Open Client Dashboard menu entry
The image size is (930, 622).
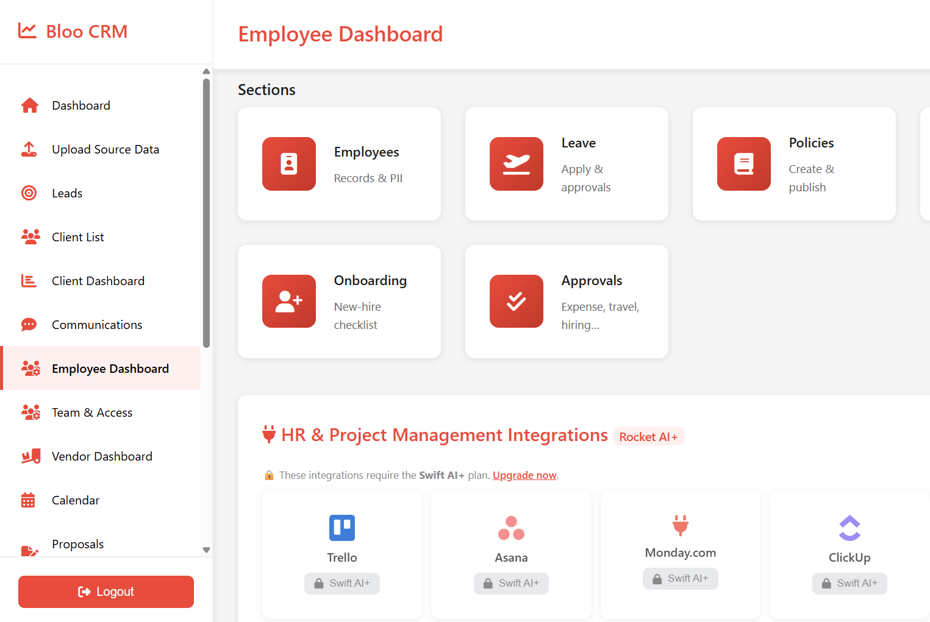(x=101, y=281)
